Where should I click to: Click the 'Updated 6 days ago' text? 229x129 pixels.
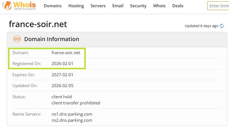click(x=201, y=26)
